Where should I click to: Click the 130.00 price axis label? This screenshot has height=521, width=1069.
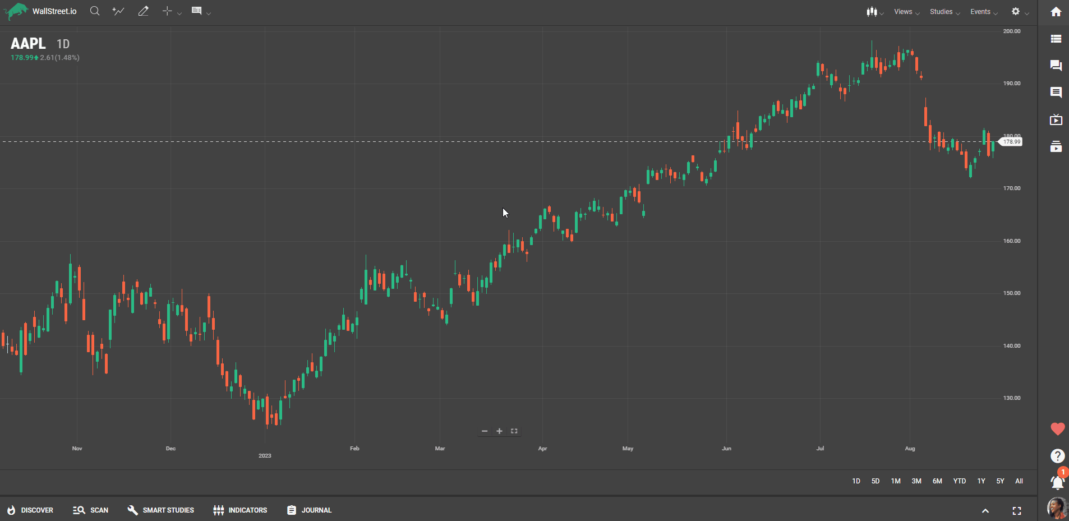coord(1012,398)
